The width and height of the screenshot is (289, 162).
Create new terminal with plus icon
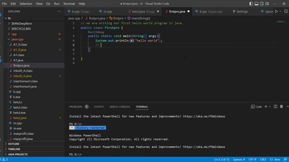click(266, 107)
